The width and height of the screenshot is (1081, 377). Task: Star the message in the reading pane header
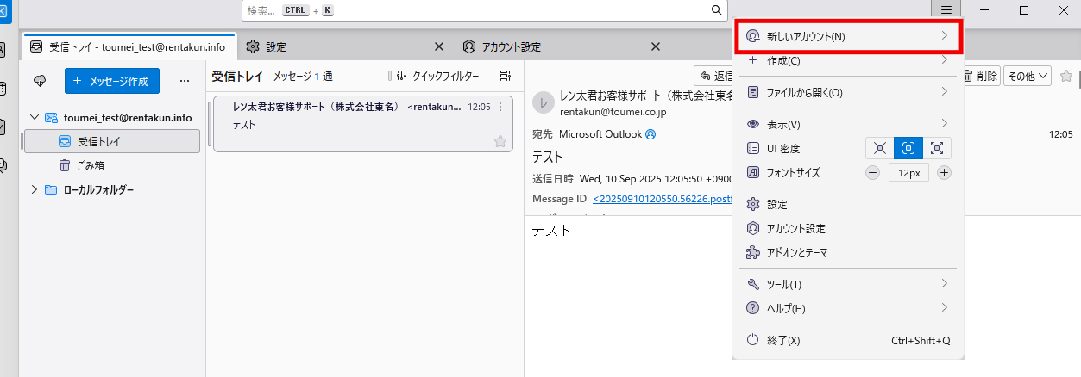click(x=1066, y=76)
